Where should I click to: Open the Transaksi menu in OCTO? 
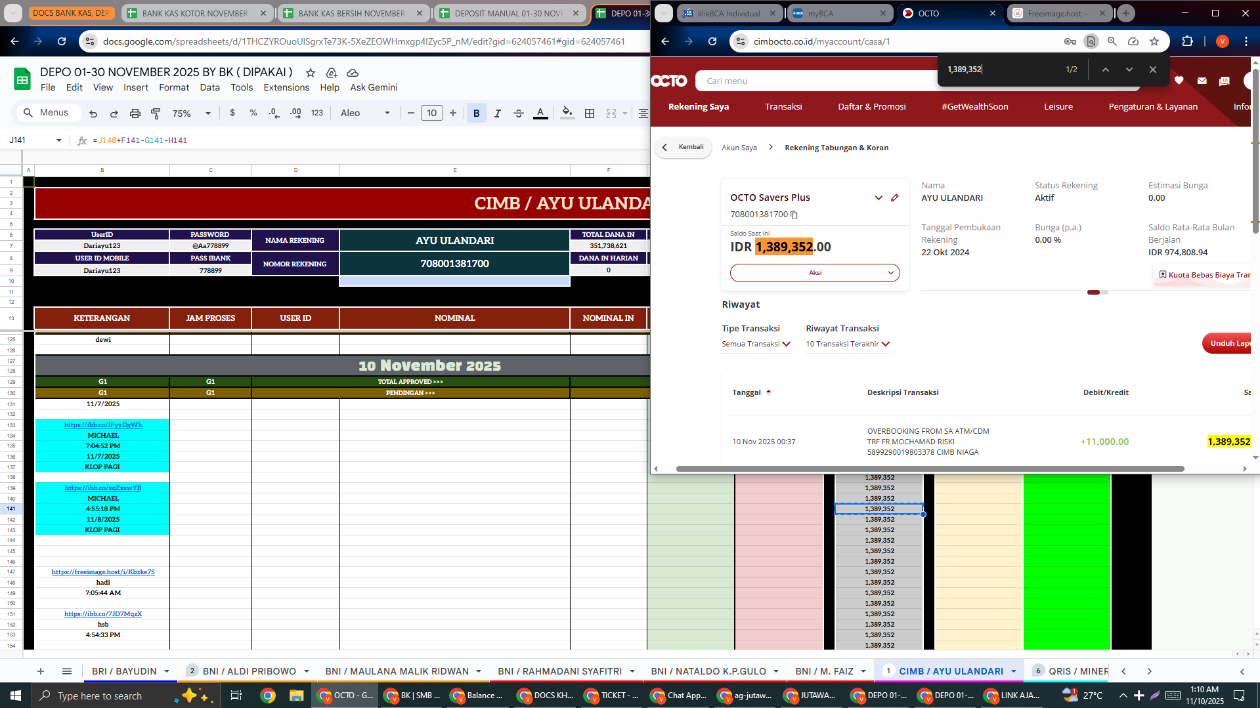tap(783, 107)
